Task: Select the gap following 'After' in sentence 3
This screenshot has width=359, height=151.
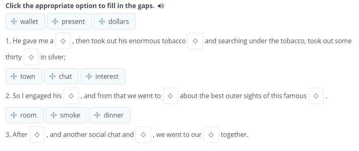Action: coord(37,134)
